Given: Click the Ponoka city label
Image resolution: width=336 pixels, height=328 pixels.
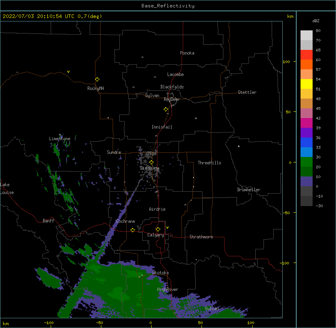Looking at the screenshot, I should [187, 53].
